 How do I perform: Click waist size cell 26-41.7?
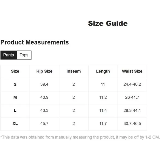tap(132, 97)
